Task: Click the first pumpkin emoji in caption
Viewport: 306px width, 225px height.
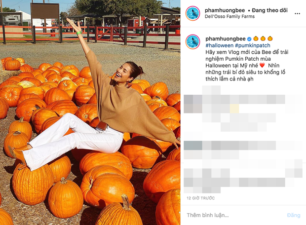Action: (x=256, y=38)
